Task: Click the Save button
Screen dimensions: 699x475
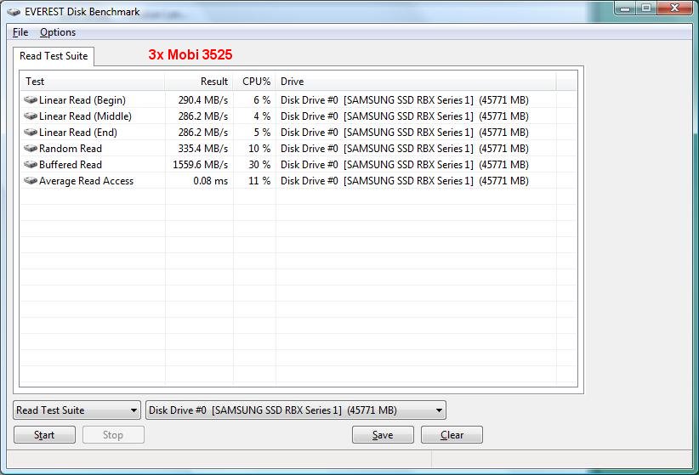Action: click(x=383, y=435)
